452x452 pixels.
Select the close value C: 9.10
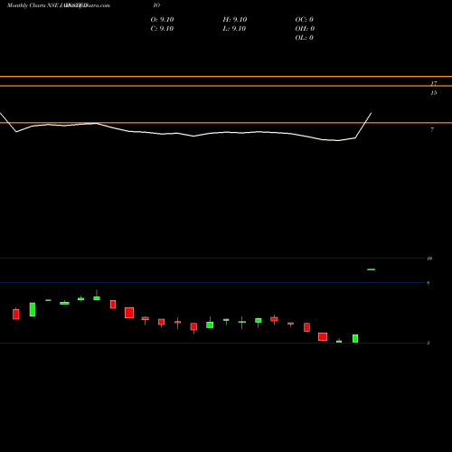click(x=162, y=29)
